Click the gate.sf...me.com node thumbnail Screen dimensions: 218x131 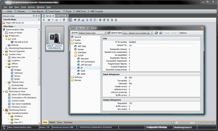(x=55, y=39)
